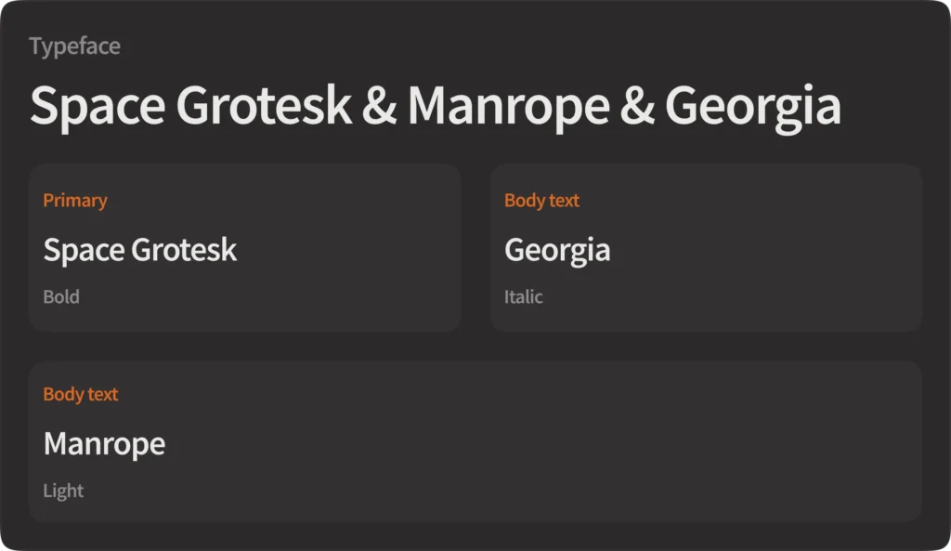Click the second ampersand in the heading

tap(637, 106)
